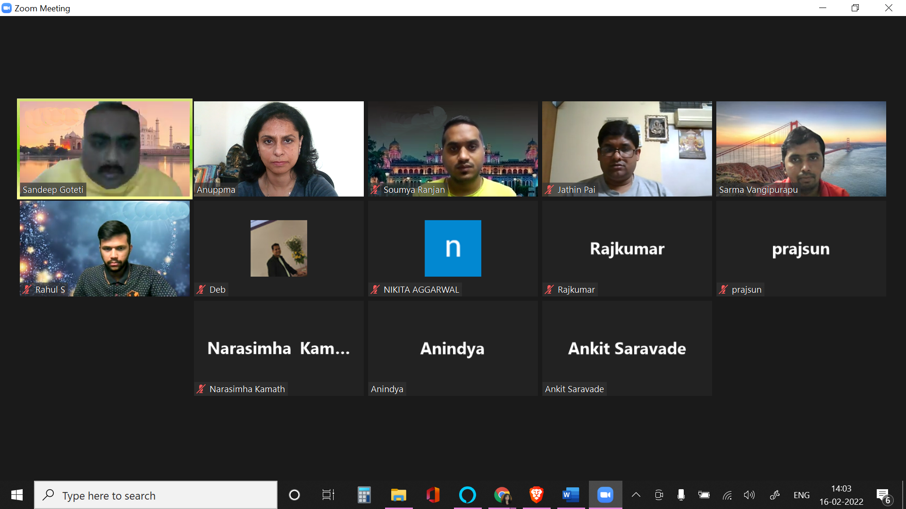Screen dimensions: 906x509
Task: Open Cortana circle icon
Action: tap(294, 495)
